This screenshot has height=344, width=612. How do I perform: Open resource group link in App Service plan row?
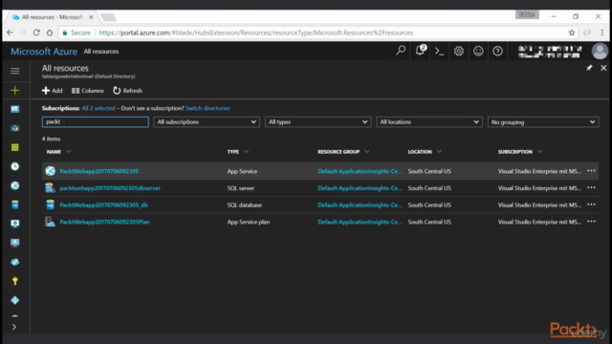[x=360, y=222]
